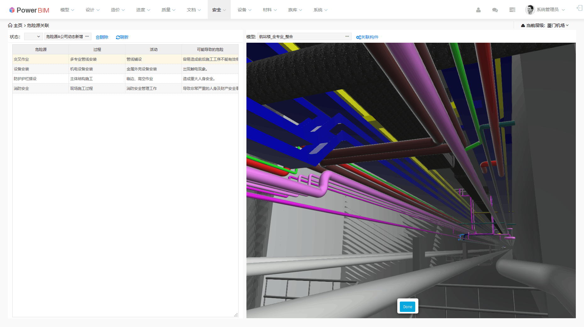Click the server list icon in header

512,10
